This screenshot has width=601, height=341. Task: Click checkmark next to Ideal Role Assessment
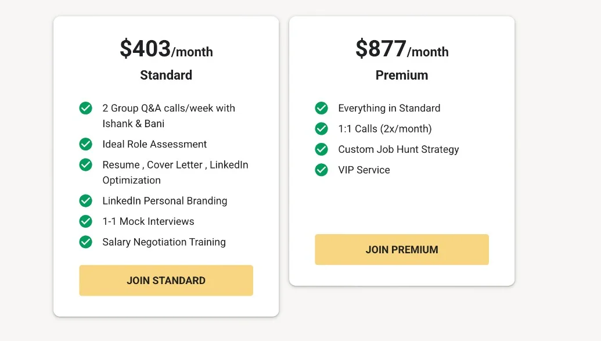(x=86, y=144)
